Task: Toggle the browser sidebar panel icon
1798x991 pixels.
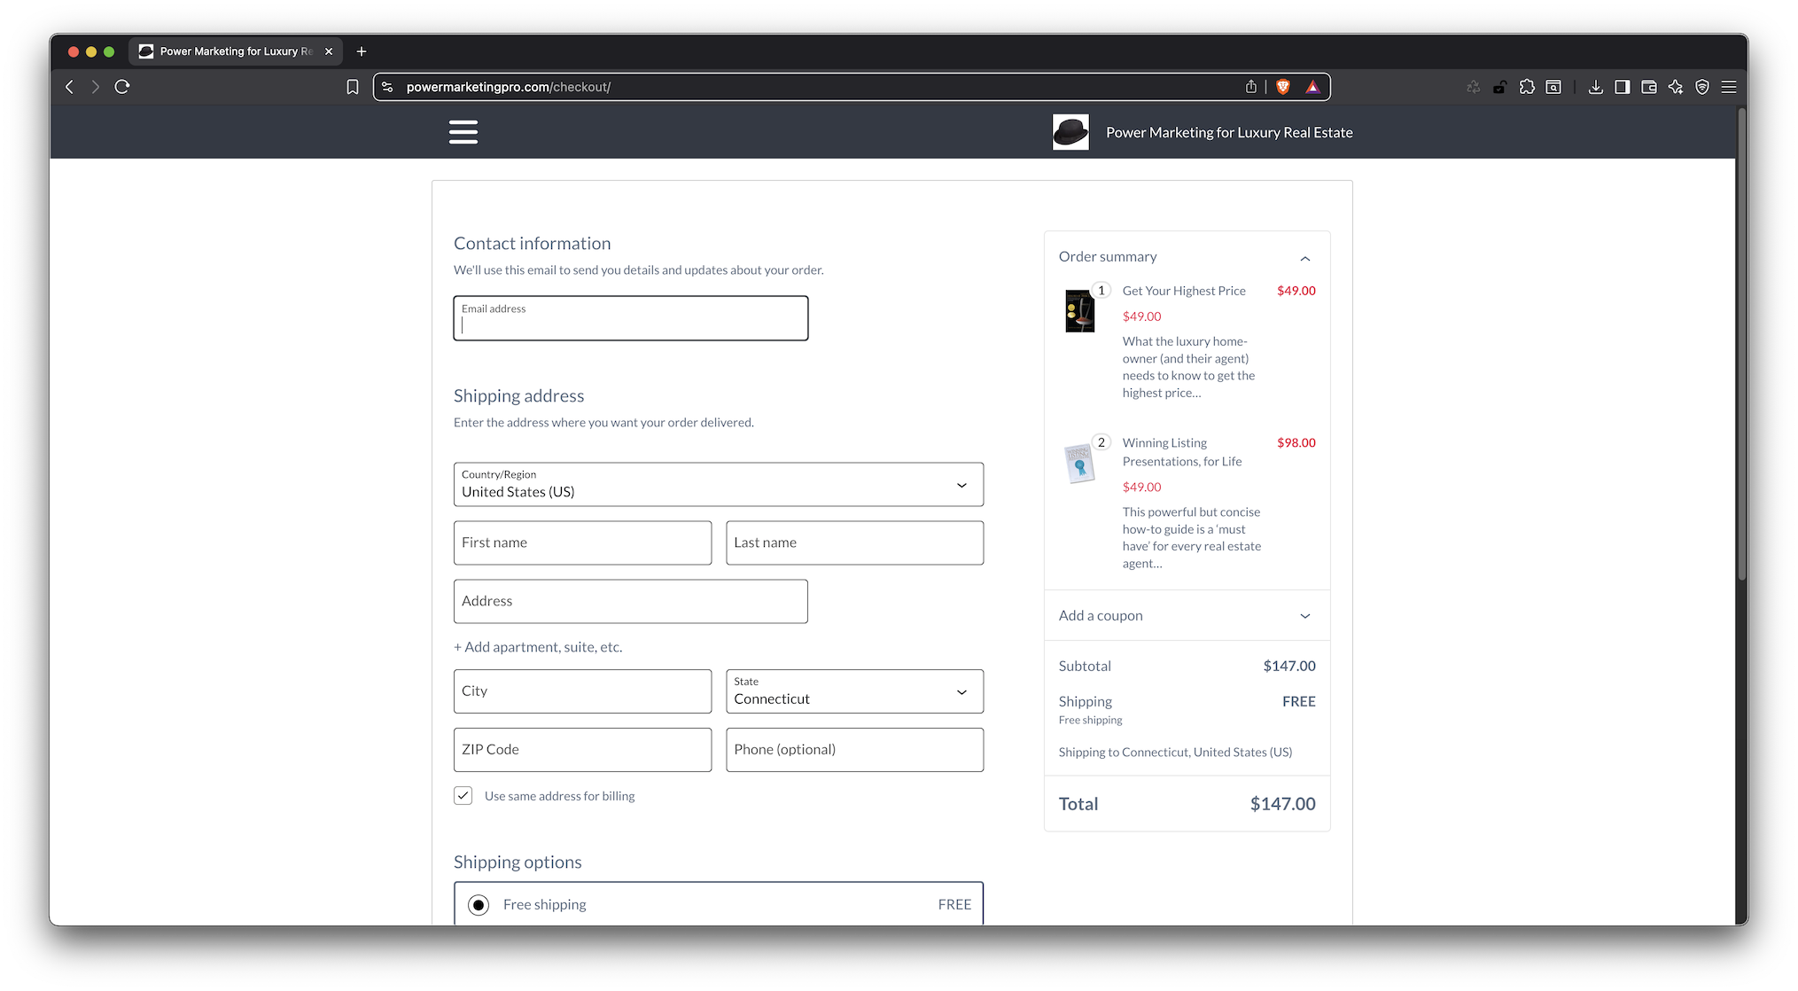Action: coord(1622,87)
